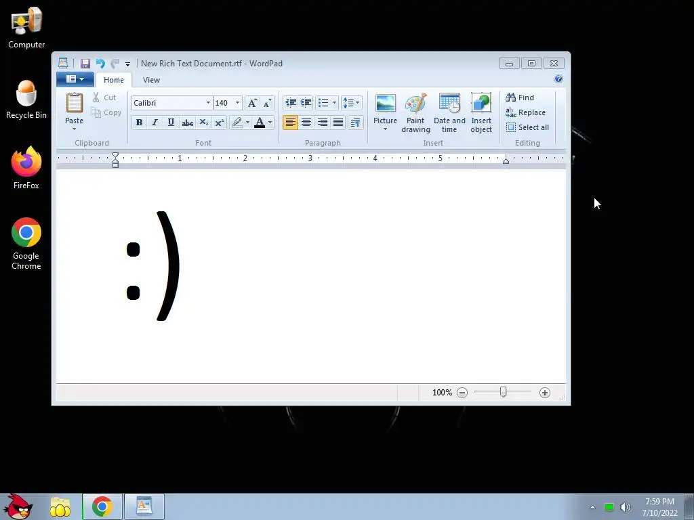694x520 pixels.
Task: Click the WordPad icon in the title bar
Action: tap(63, 64)
